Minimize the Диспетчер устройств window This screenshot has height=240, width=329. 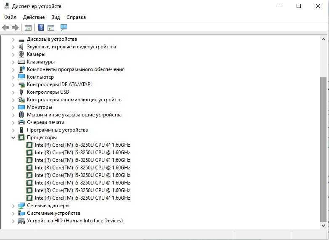280,6
